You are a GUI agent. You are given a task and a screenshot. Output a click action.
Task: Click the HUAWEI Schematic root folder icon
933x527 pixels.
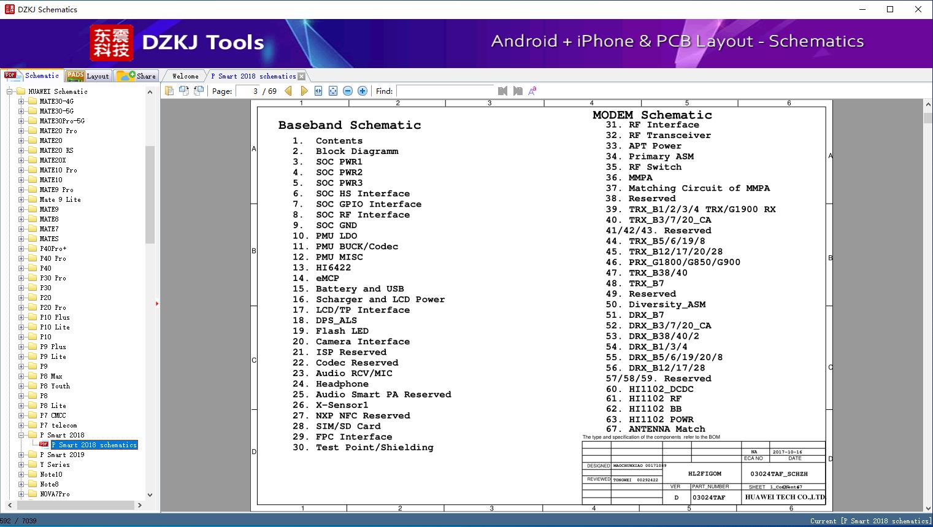21,91
